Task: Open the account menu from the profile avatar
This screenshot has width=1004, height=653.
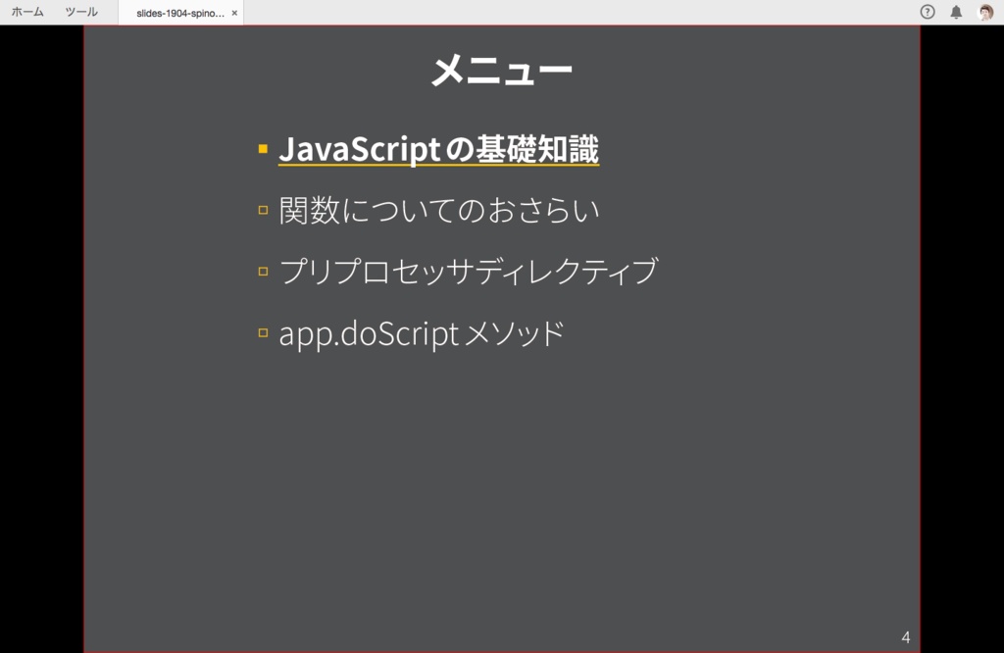Action: pos(986,13)
